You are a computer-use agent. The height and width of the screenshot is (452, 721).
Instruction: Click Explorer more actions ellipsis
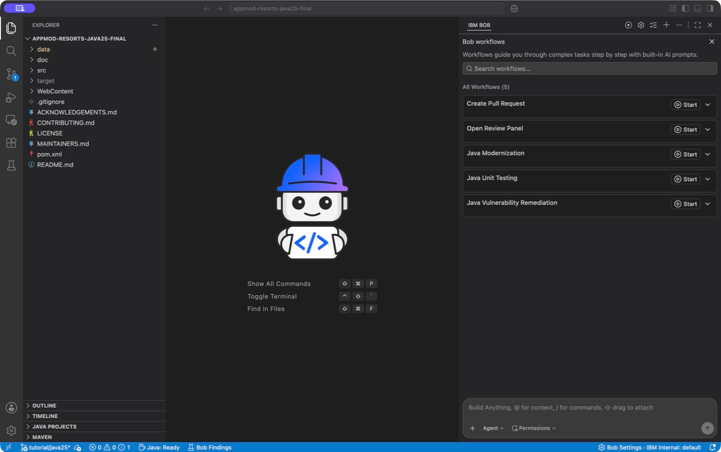(x=155, y=25)
